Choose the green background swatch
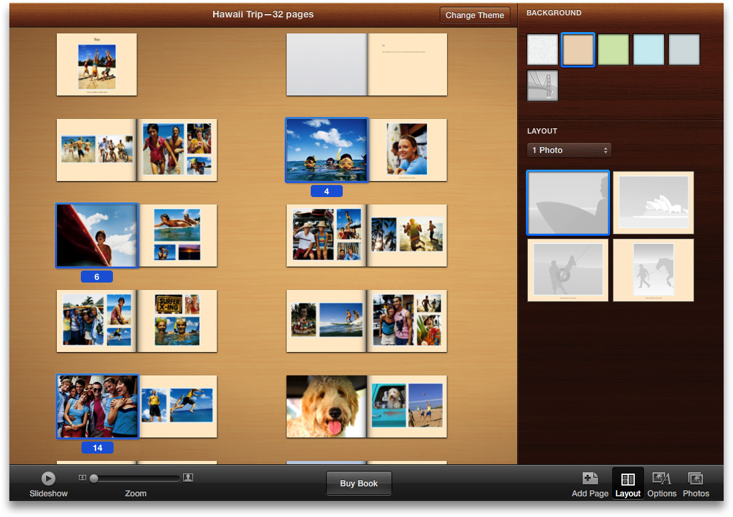This screenshot has width=733, height=517. coord(613,50)
